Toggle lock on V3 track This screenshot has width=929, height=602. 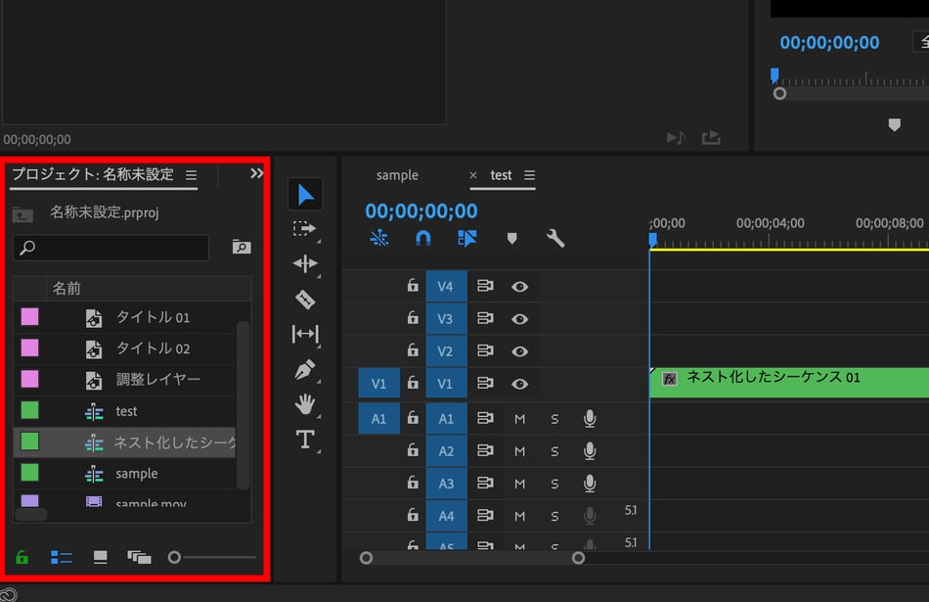tap(413, 319)
